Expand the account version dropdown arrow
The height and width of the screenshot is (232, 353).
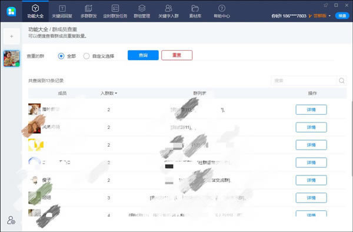click(329, 16)
